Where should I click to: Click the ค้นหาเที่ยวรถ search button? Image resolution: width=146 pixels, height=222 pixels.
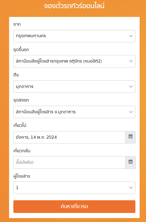(x=74, y=206)
